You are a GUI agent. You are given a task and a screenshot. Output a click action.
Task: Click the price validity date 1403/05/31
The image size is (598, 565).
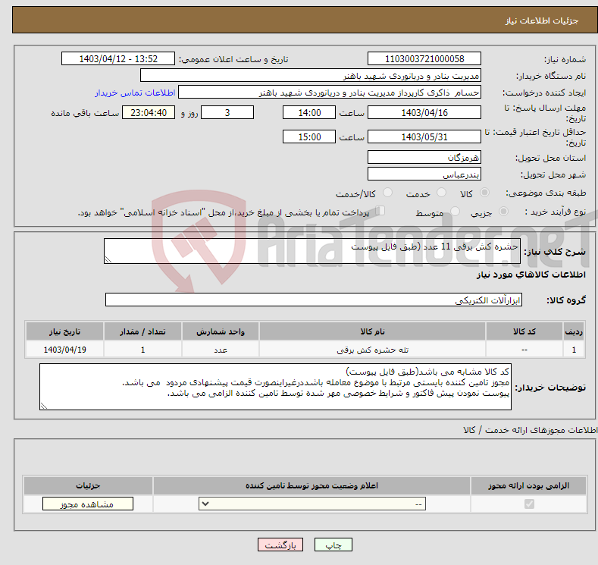pyautogui.click(x=424, y=137)
